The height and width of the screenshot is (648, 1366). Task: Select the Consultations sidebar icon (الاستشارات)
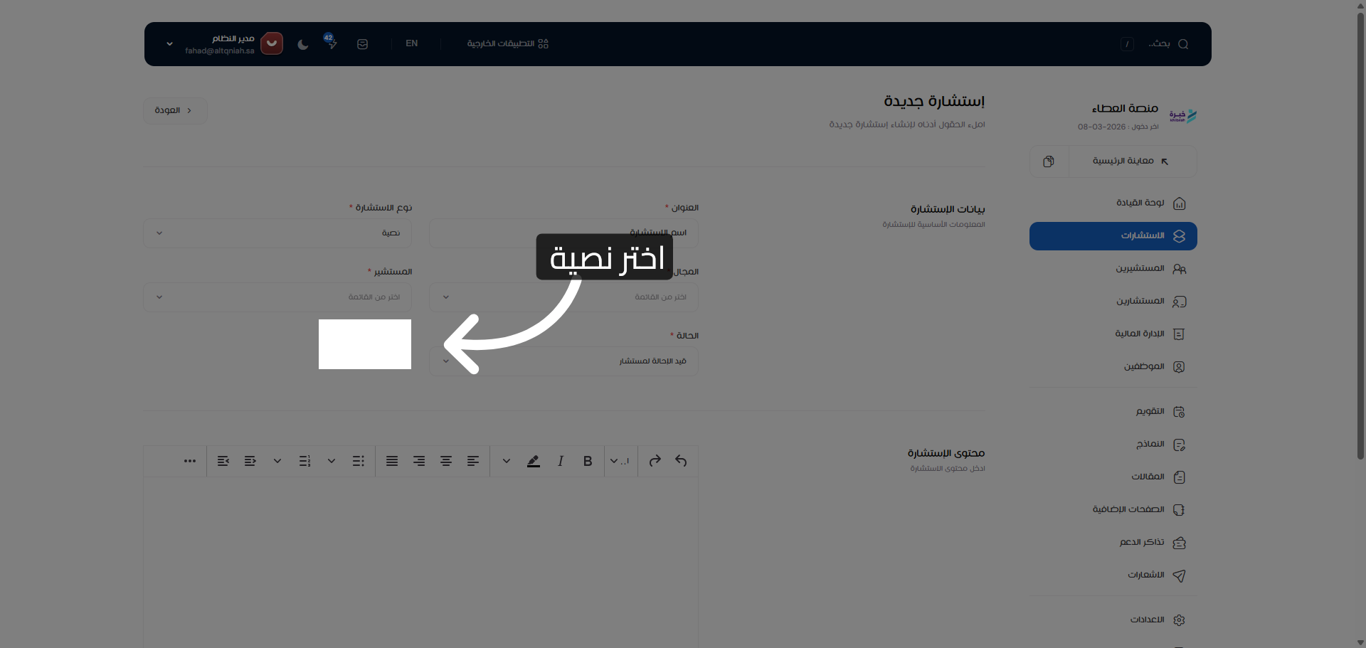point(1180,236)
